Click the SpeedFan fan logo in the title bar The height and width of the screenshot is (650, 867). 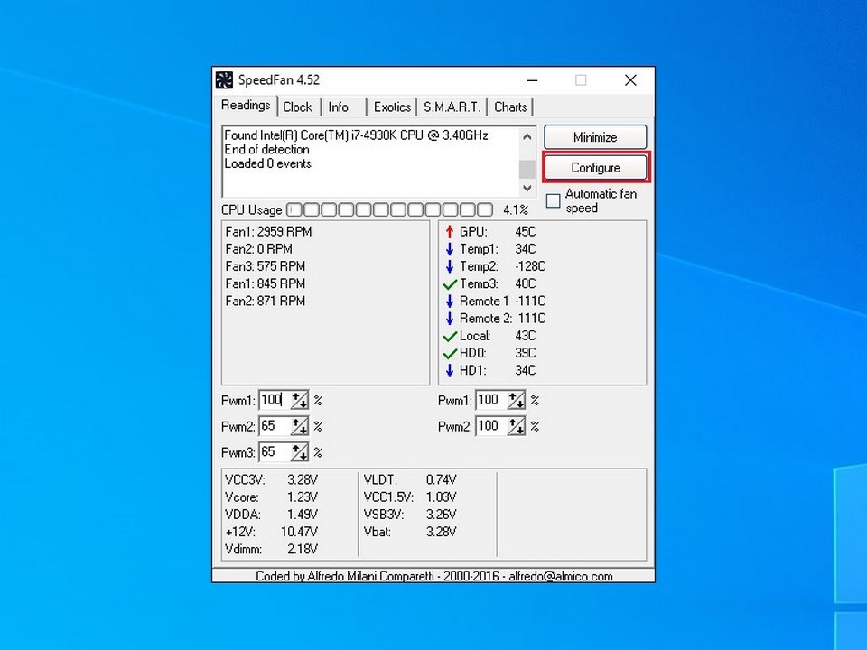[x=224, y=79]
